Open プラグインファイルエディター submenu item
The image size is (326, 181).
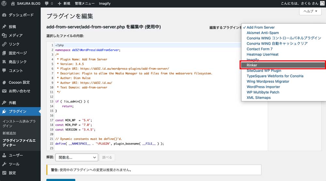click(19, 143)
